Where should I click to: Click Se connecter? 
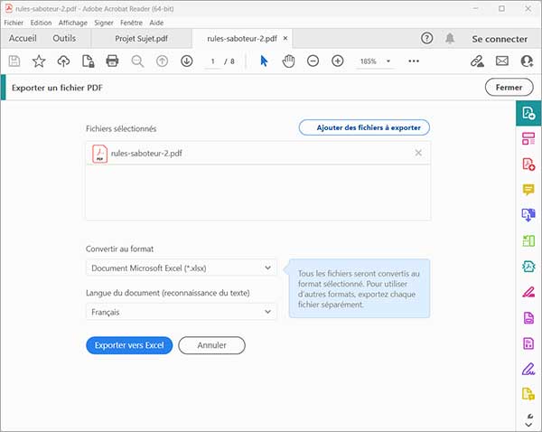(500, 39)
